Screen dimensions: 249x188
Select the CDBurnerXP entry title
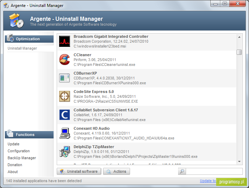pyautogui.click(x=85, y=73)
